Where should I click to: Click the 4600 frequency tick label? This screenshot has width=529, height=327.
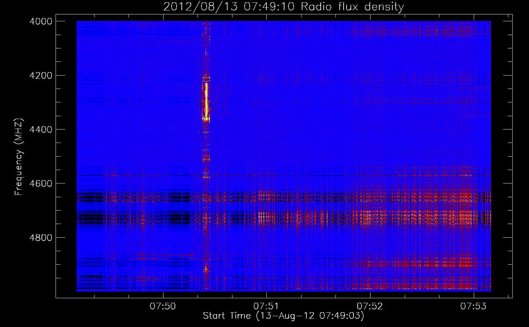41,183
